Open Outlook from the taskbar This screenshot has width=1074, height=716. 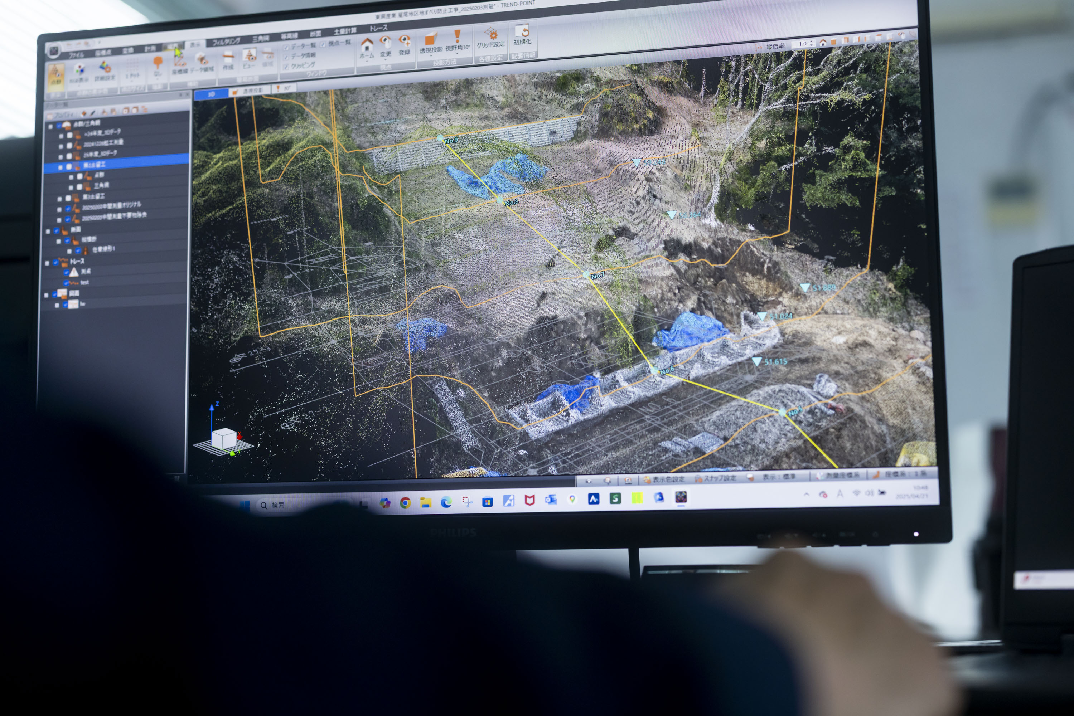[x=551, y=500]
